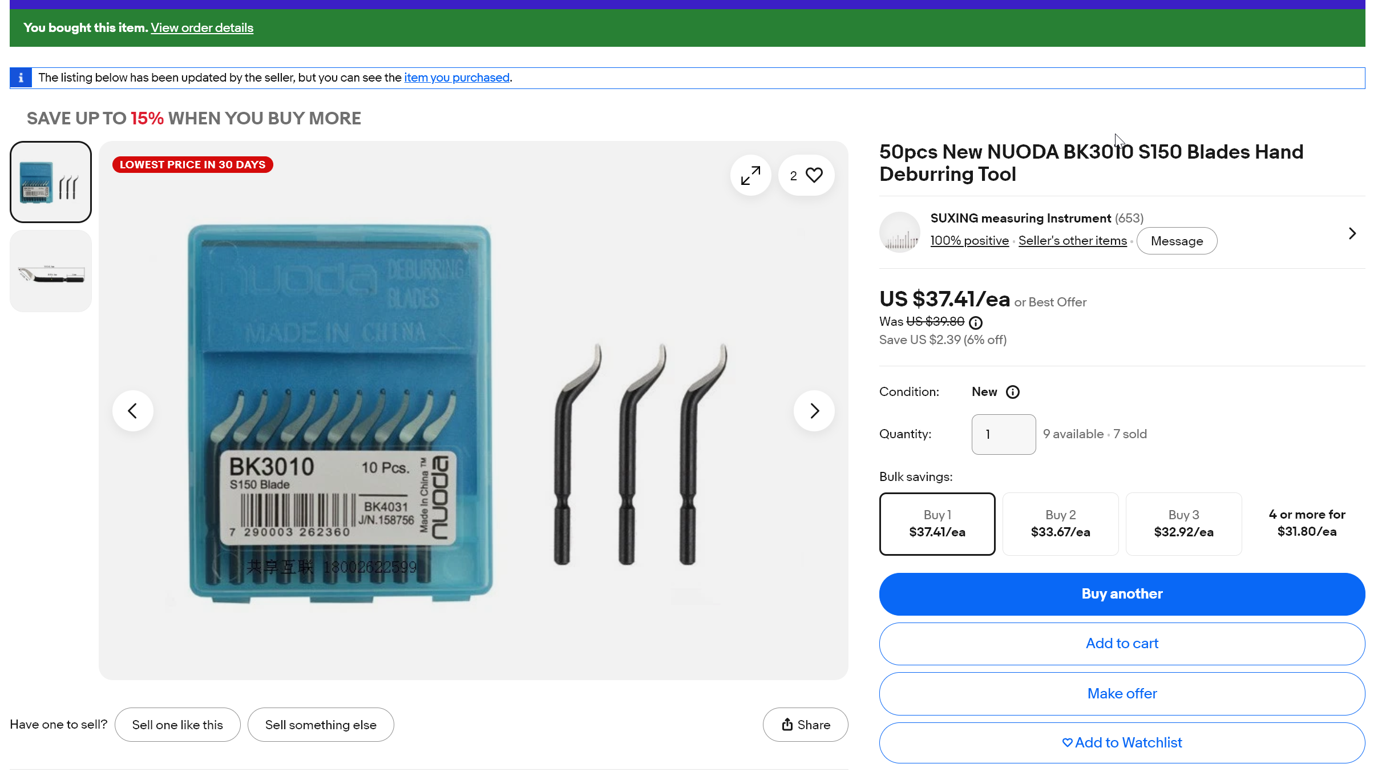Open Seller's other items link
This screenshot has width=1386, height=776.
[1073, 241]
